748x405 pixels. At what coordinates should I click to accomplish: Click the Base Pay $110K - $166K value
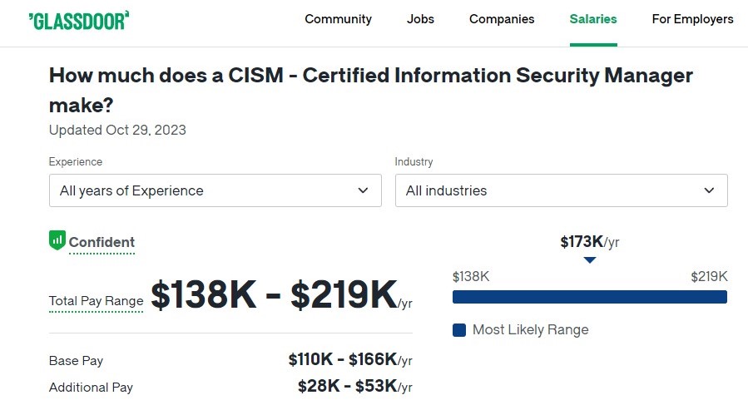point(350,359)
